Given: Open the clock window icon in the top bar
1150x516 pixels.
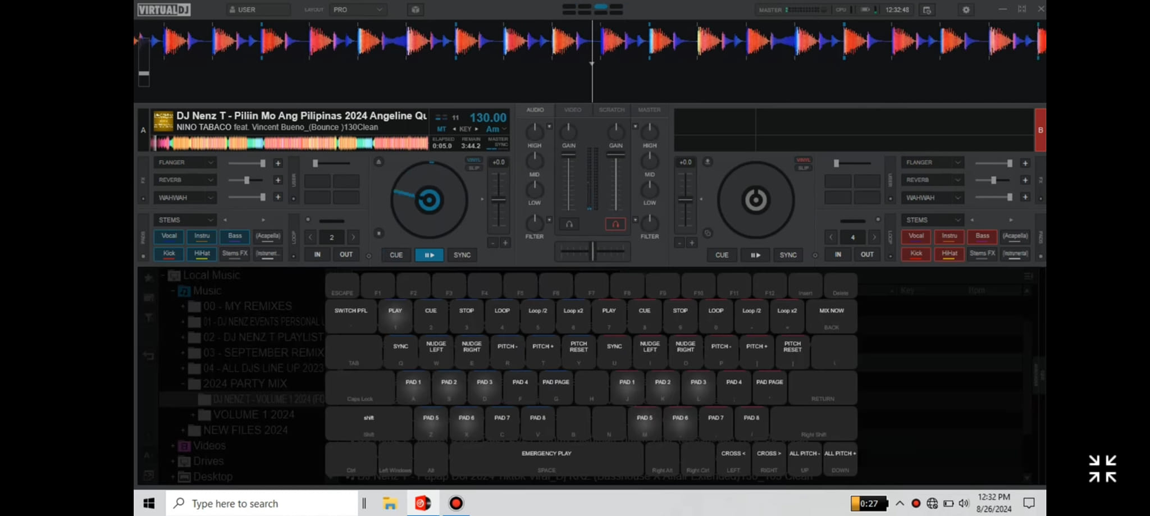Looking at the screenshot, I should click(927, 10).
